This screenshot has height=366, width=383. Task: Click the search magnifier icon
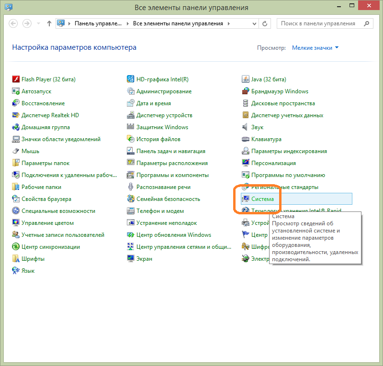click(x=366, y=24)
